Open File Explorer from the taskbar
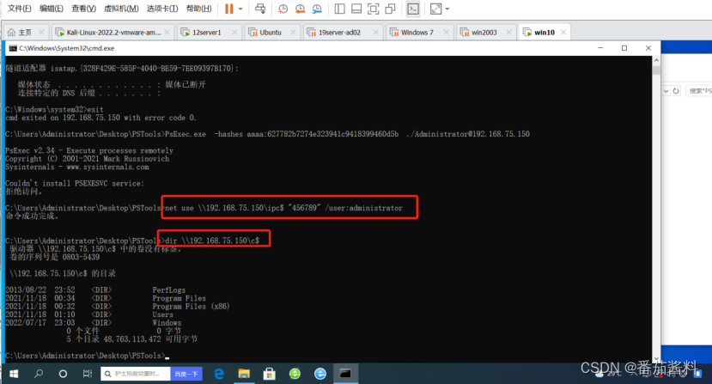This screenshot has width=712, height=384. pos(244,374)
